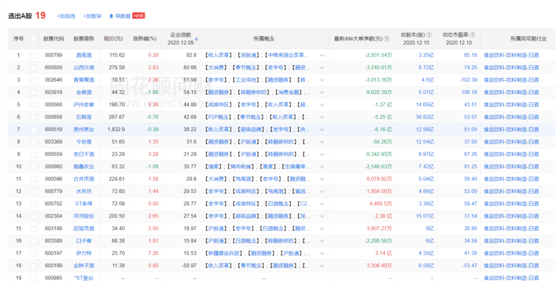Click the 【强麦】 tag in 顺鑫农业 row
The height and width of the screenshot is (284, 556).
tap(213, 167)
